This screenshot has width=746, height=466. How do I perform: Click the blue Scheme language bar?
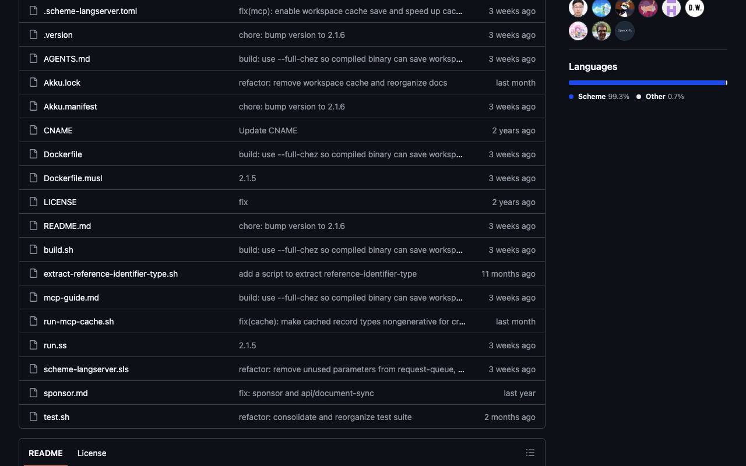(647, 83)
